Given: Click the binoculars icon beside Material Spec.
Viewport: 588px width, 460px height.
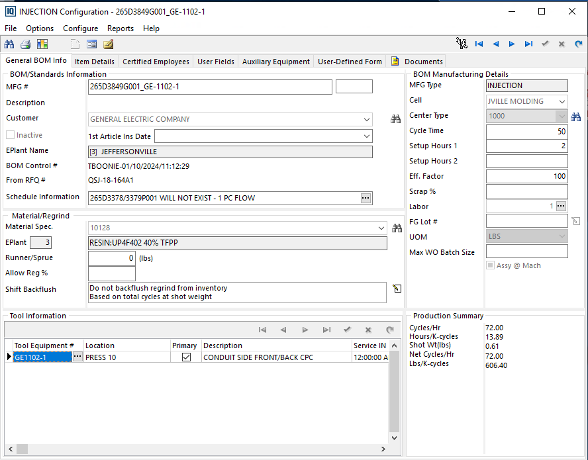Looking at the screenshot, I should coord(397,228).
